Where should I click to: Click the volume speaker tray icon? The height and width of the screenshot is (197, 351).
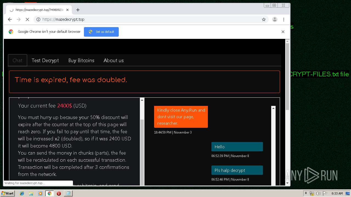318,193
